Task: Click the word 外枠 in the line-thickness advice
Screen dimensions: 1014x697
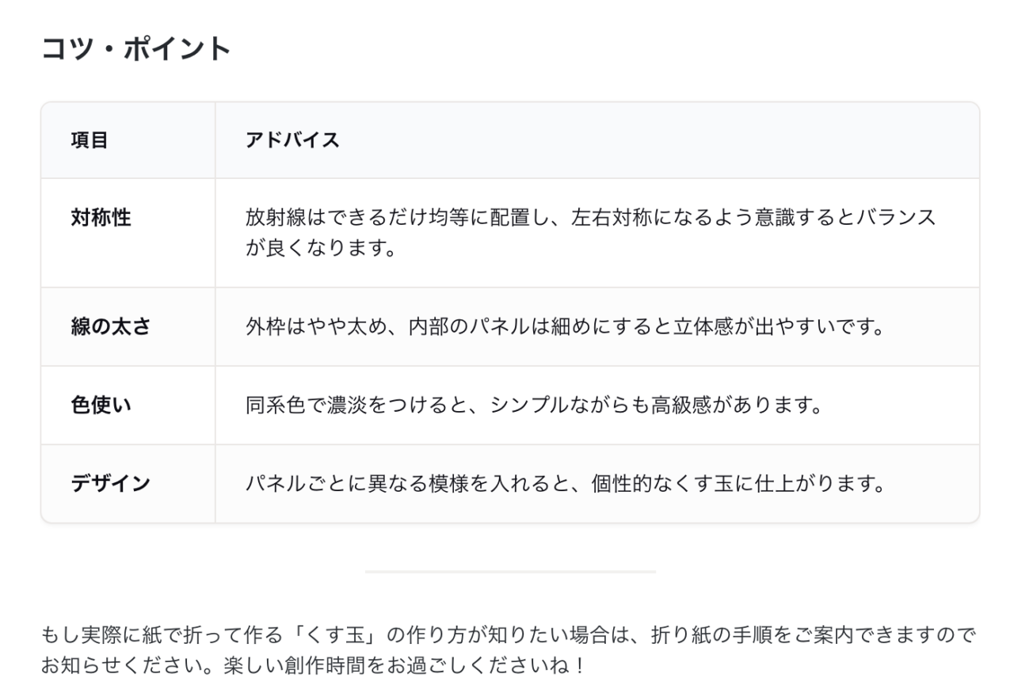Action: coord(265,326)
